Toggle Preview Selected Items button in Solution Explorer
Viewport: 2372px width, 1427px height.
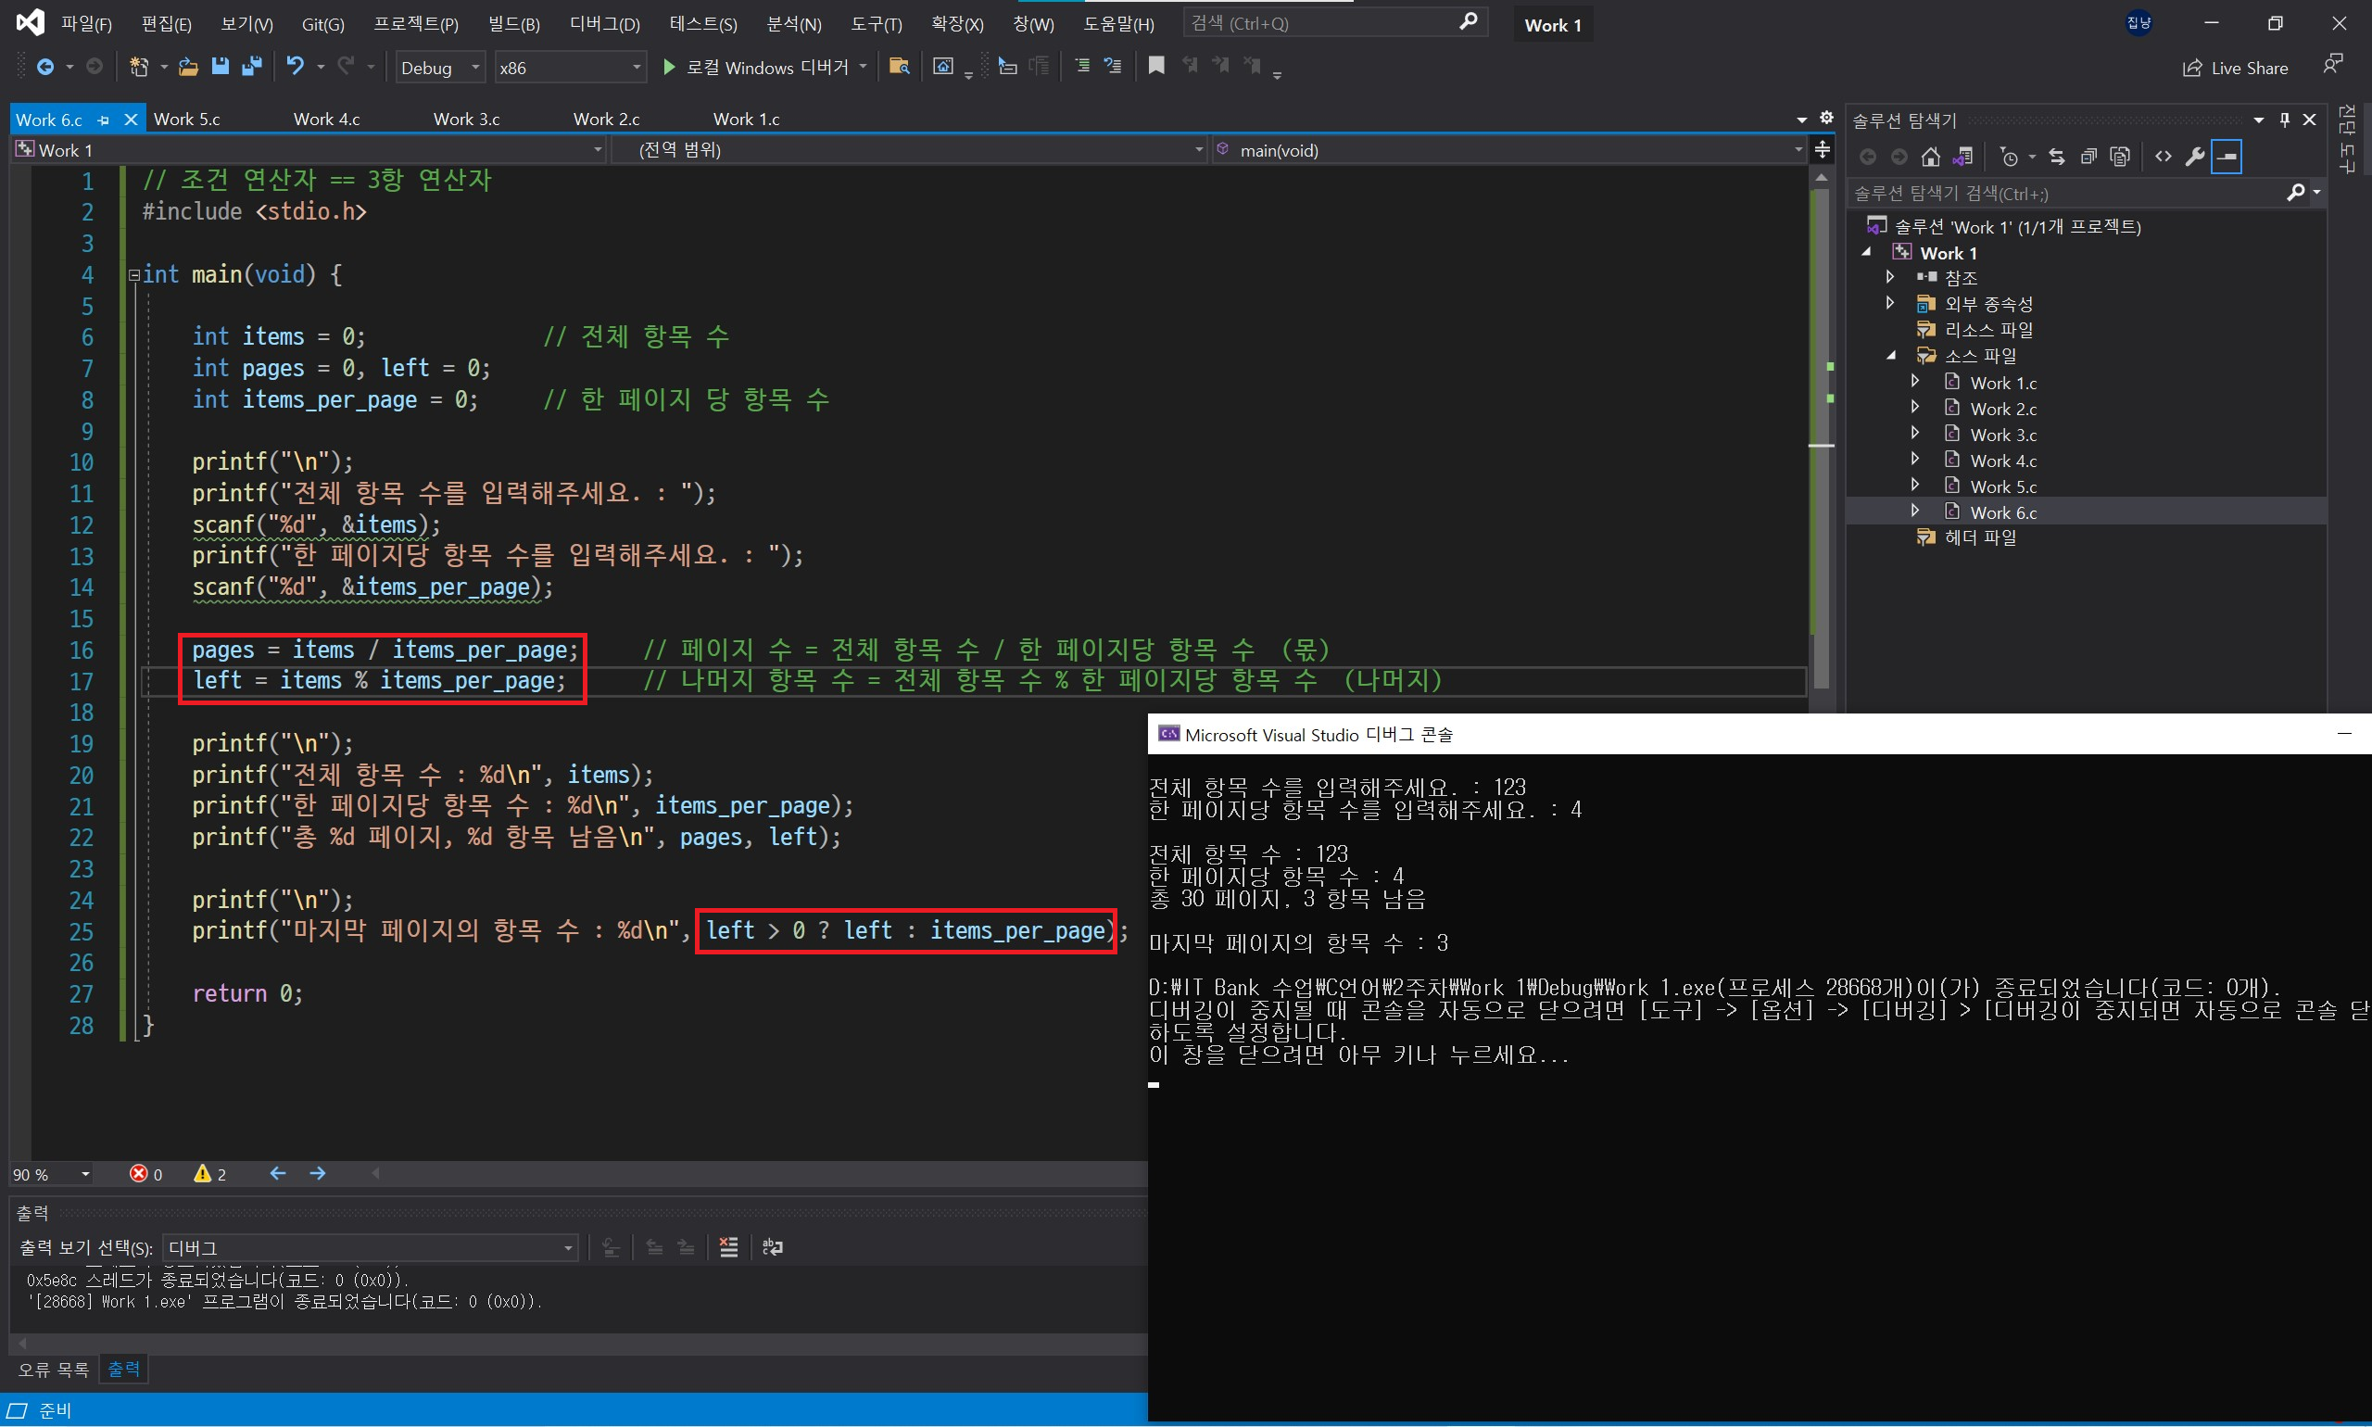(x=2227, y=157)
